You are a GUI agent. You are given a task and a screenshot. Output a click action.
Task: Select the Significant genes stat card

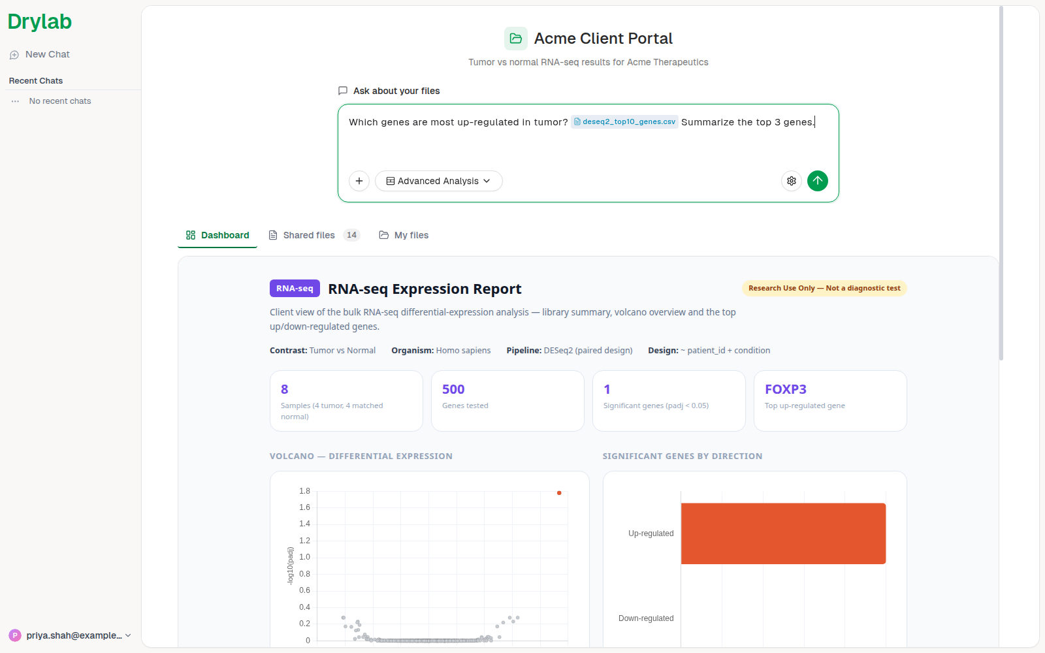pos(669,401)
